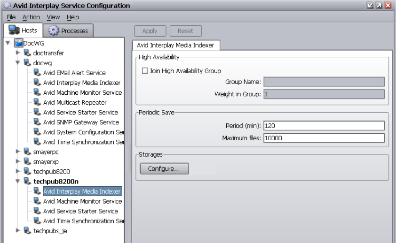
Task: Expand the smayerpc host node
Action: [x=18, y=152]
